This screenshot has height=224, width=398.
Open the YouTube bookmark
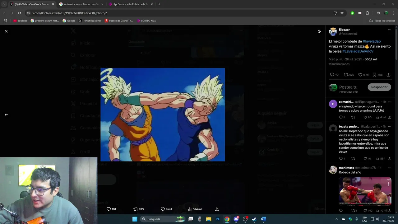click(20, 21)
